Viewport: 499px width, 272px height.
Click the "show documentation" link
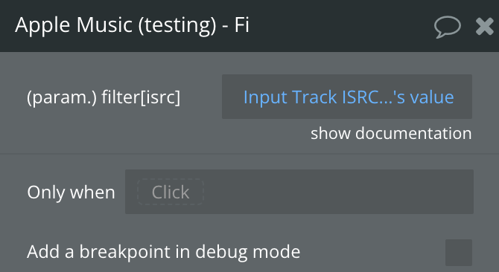coord(391,133)
